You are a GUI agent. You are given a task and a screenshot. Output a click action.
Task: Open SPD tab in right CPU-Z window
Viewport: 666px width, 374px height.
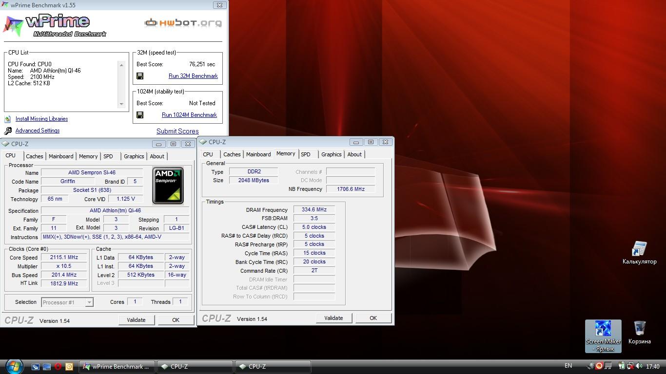[306, 154]
